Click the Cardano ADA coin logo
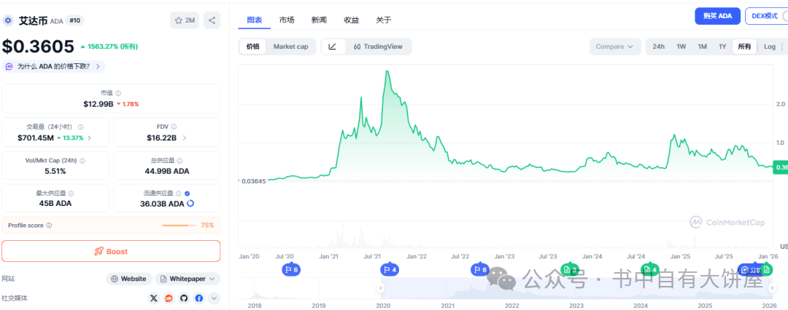 (8, 20)
